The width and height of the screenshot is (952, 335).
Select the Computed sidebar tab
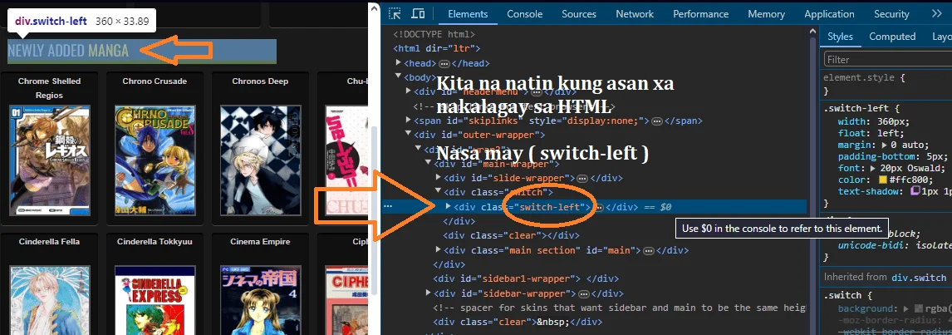892,37
